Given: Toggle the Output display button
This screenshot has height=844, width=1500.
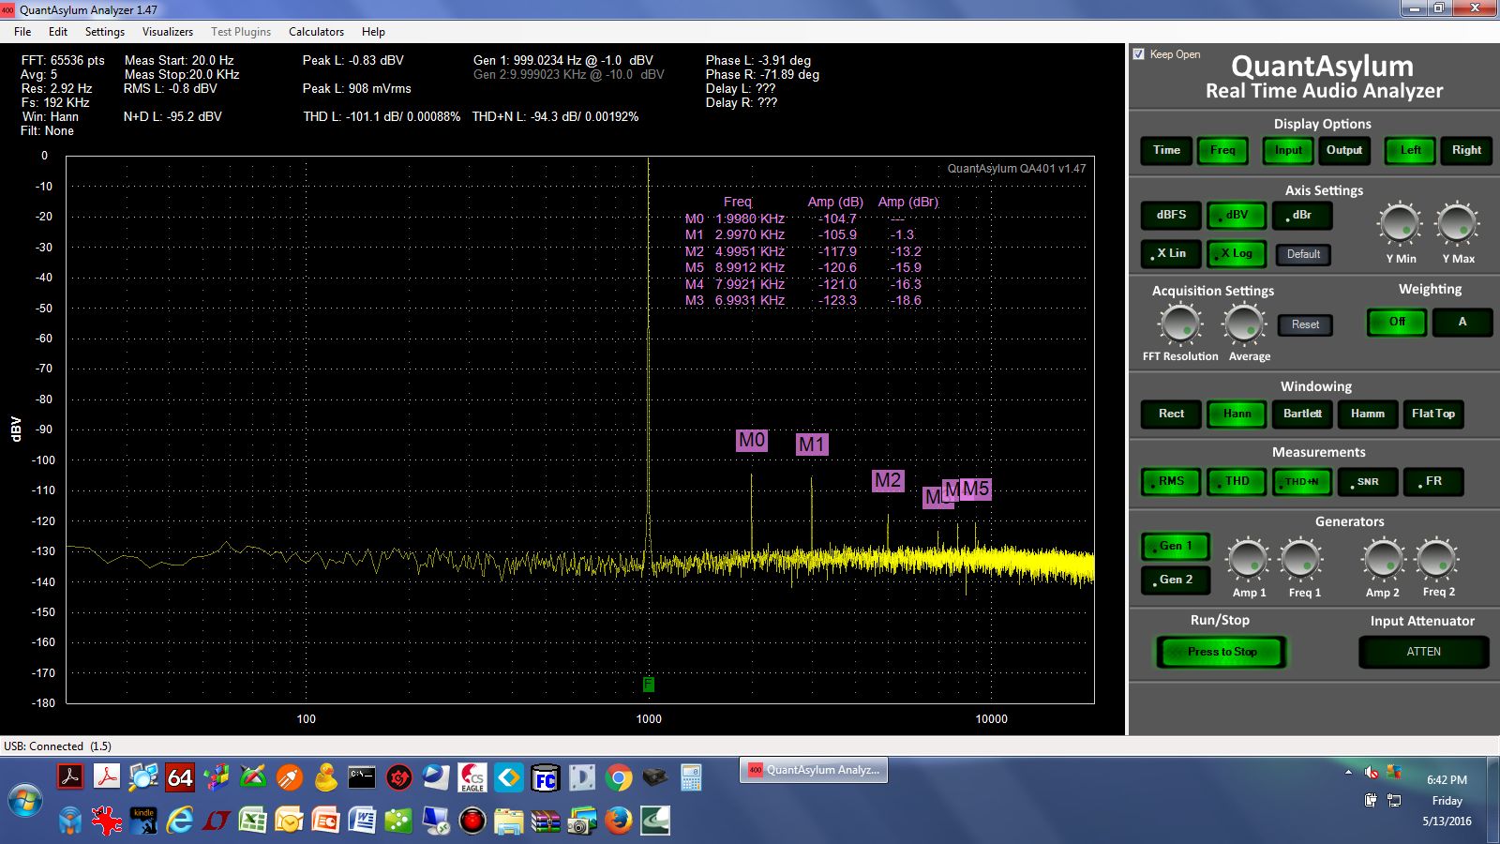Looking at the screenshot, I should 1344,150.
